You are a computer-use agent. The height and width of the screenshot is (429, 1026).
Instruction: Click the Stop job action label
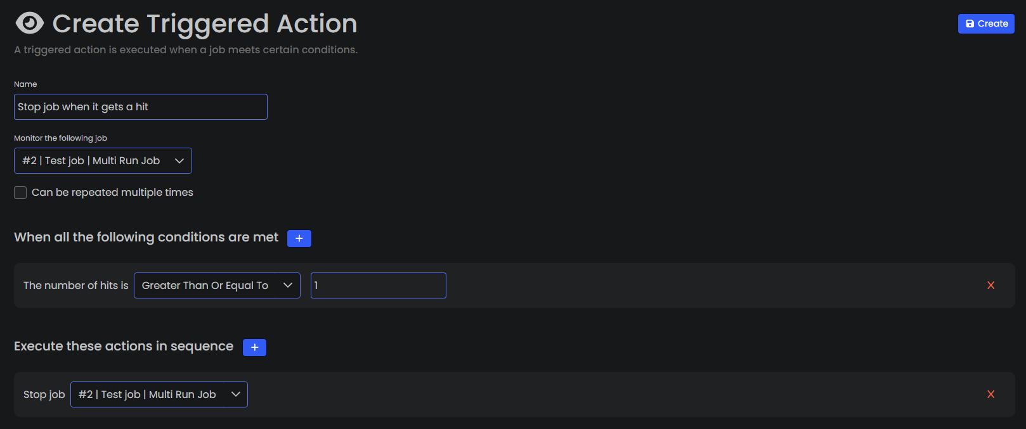[x=44, y=395]
